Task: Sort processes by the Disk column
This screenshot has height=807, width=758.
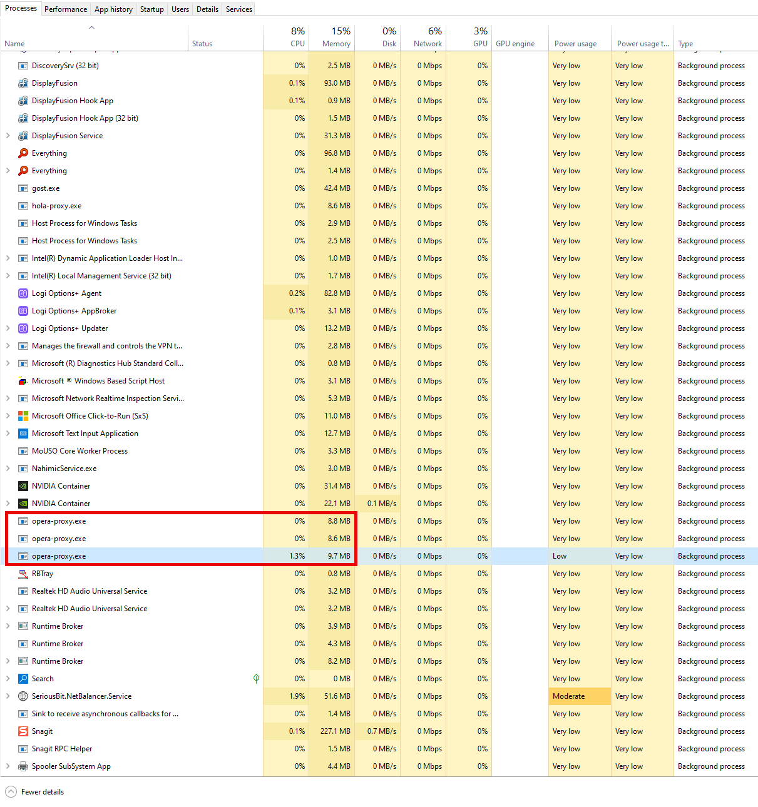Action: (377, 38)
